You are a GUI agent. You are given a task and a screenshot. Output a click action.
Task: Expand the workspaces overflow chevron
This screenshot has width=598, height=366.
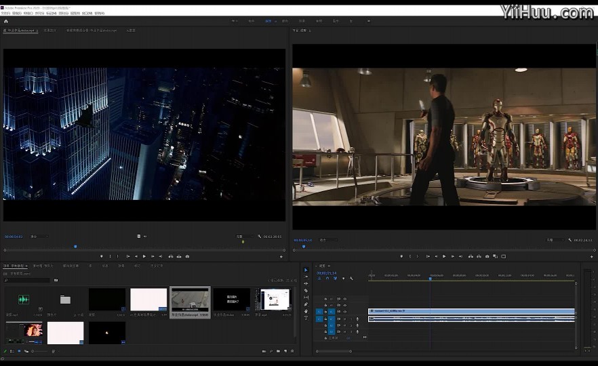[x=368, y=21]
